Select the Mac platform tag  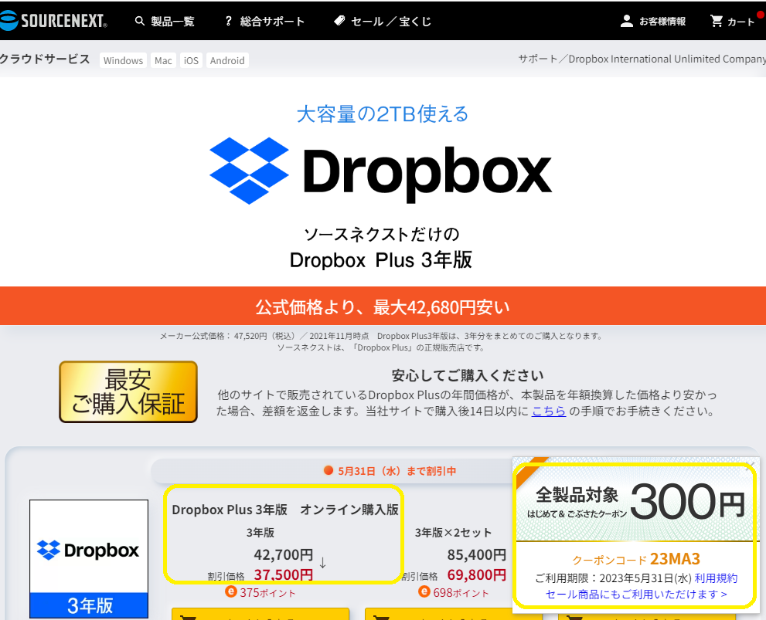click(x=163, y=60)
